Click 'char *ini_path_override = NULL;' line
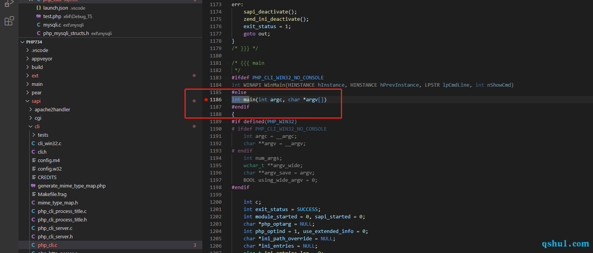Viewport: 593px width, 253px height. [x=290, y=239]
